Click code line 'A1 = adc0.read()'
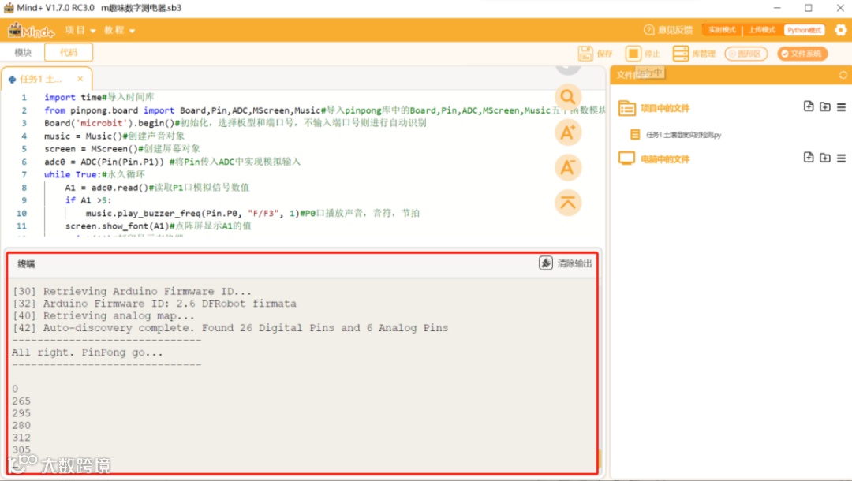Image resolution: width=852 pixels, height=481 pixels. 157,188
